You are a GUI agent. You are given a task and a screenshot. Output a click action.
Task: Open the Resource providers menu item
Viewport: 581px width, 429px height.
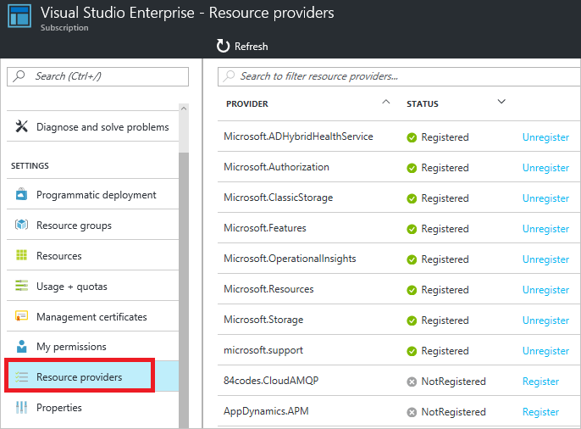(79, 377)
